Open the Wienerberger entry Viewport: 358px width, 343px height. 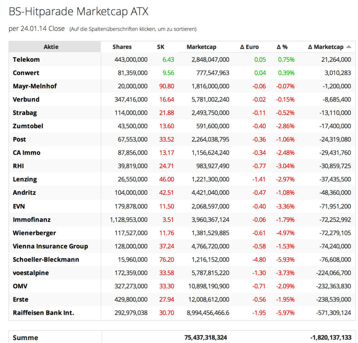click(34, 233)
